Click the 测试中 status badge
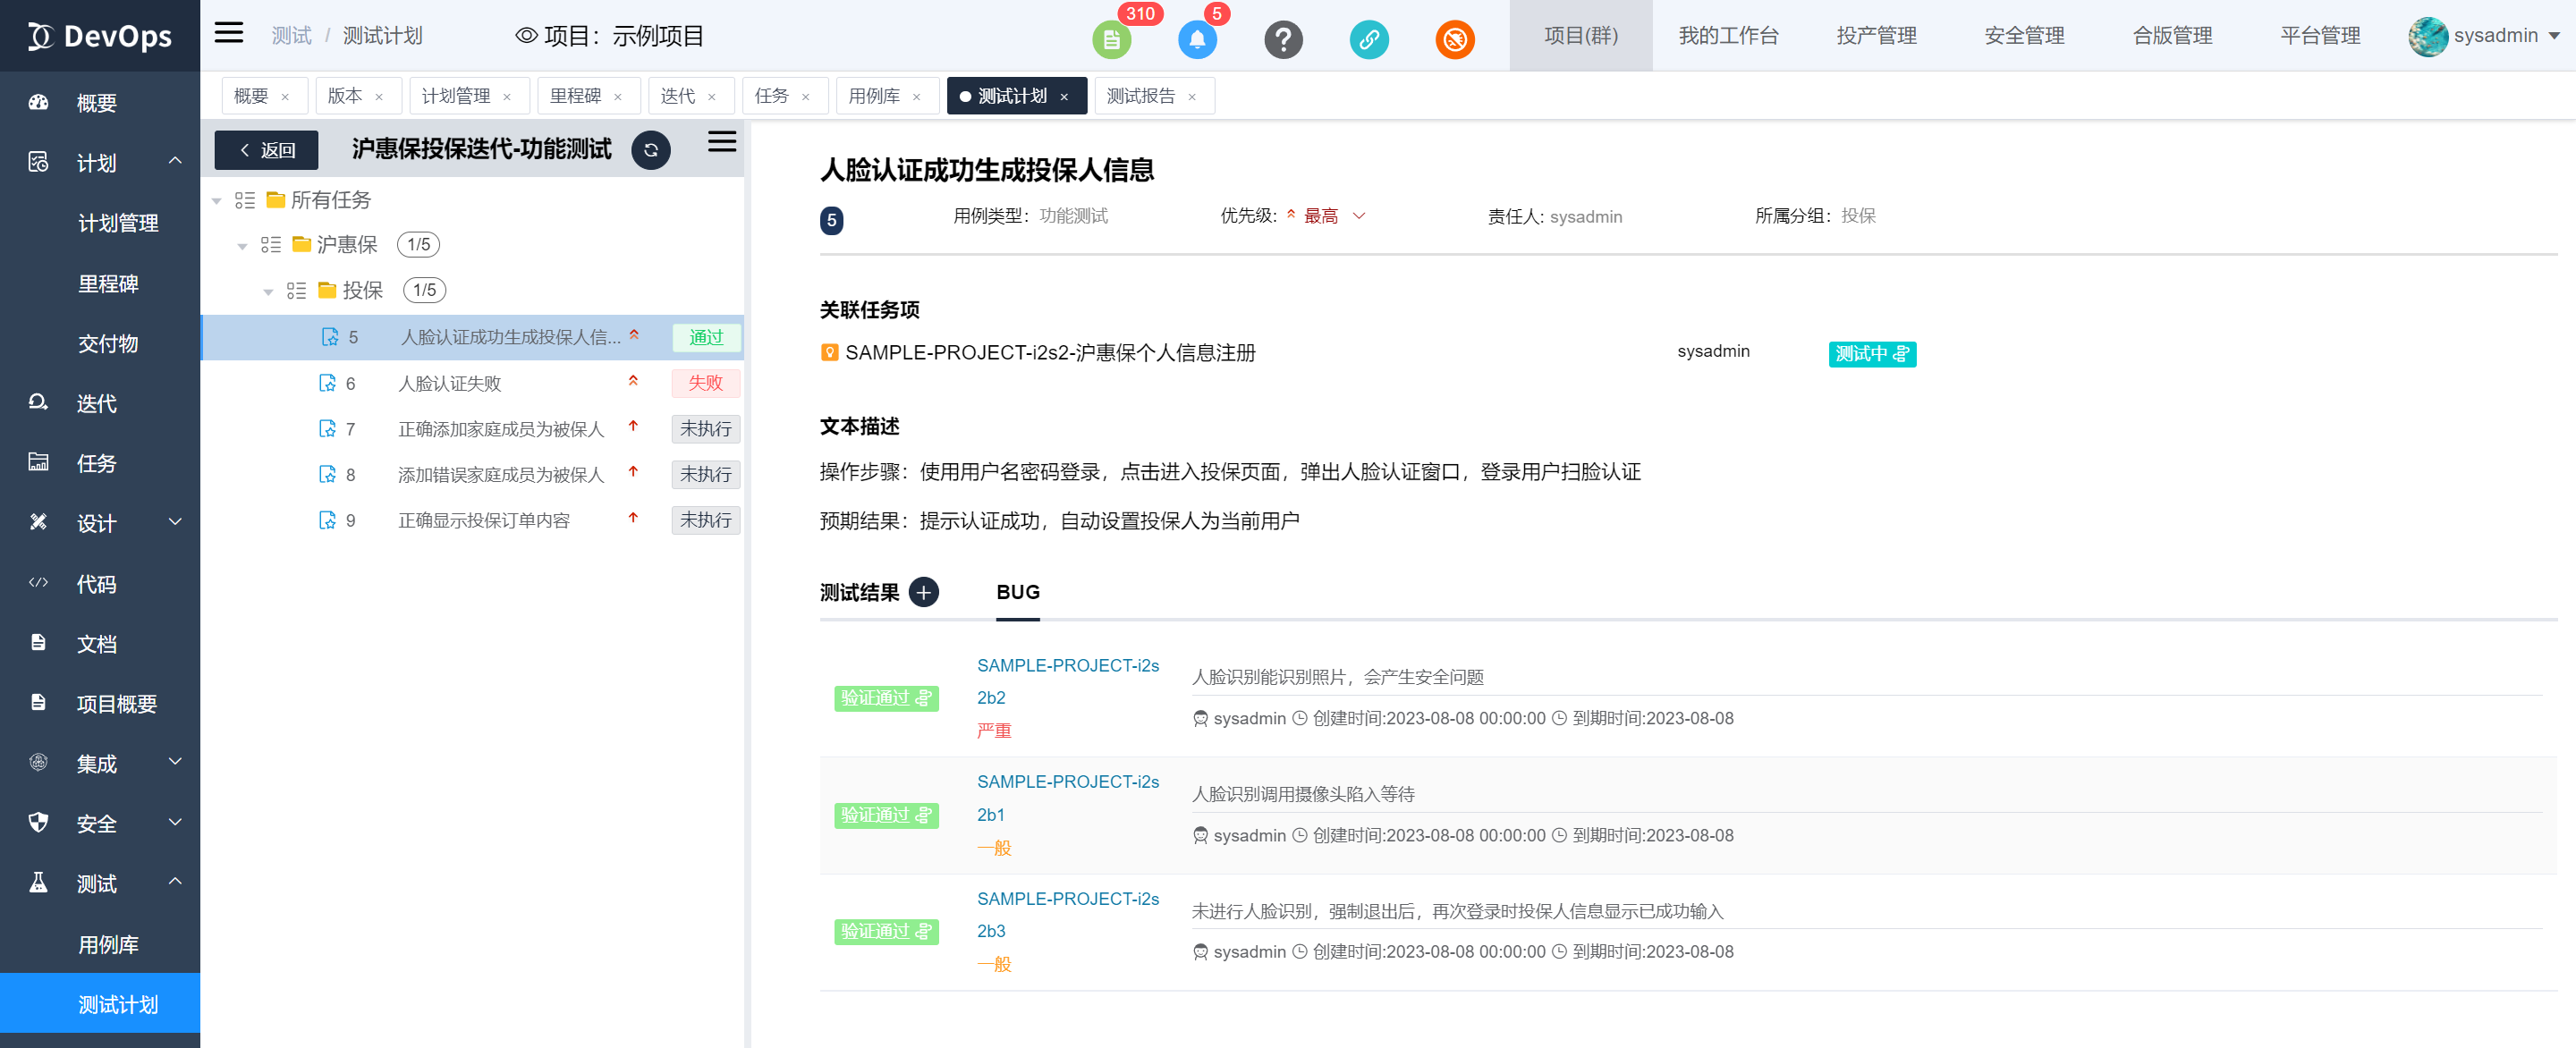Screen dimensions: 2576x1048 (1871, 354)
